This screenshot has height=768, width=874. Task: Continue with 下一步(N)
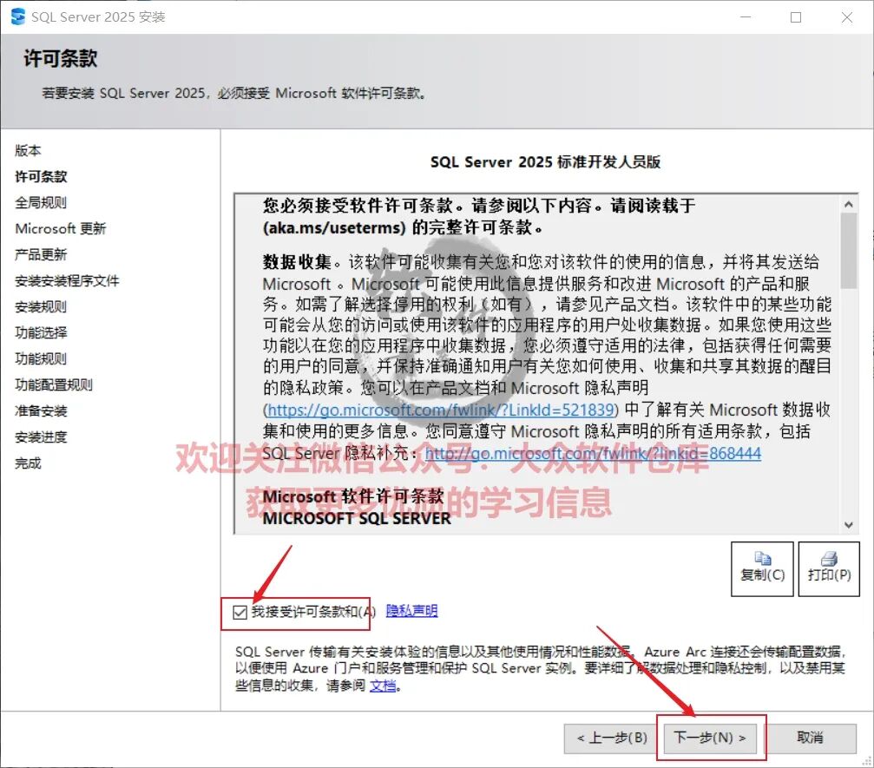coord(710,738)
